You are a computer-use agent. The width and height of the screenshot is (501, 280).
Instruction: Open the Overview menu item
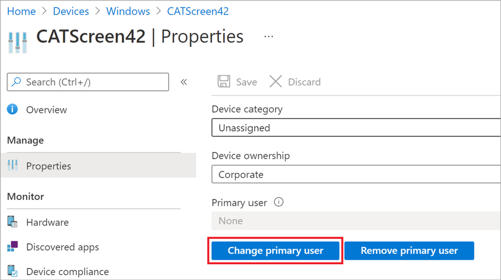(x=47, y=109)
